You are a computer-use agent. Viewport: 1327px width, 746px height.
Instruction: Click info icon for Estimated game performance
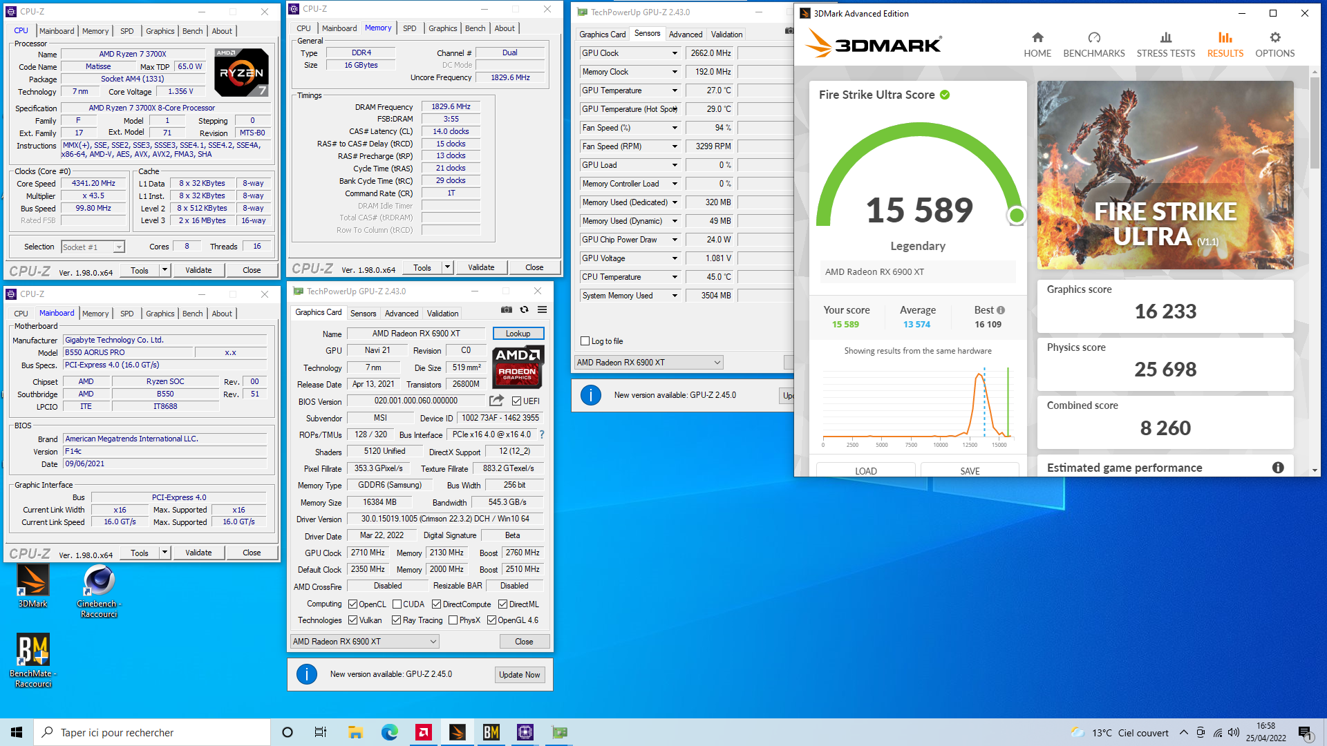click(1278, 468)
